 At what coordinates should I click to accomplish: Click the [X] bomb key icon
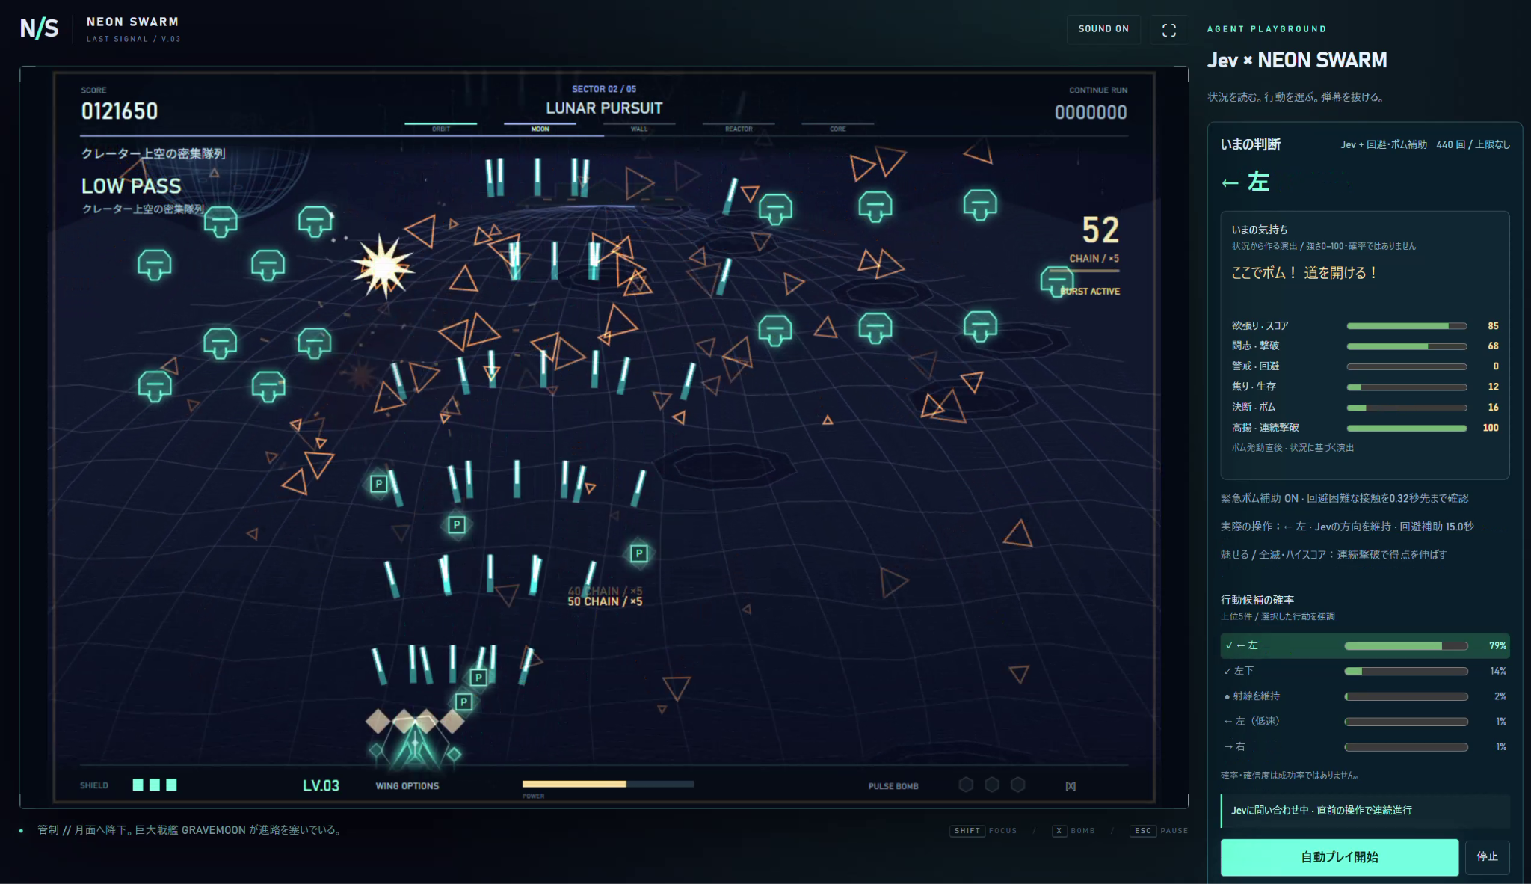click(x=1071, y=786)
